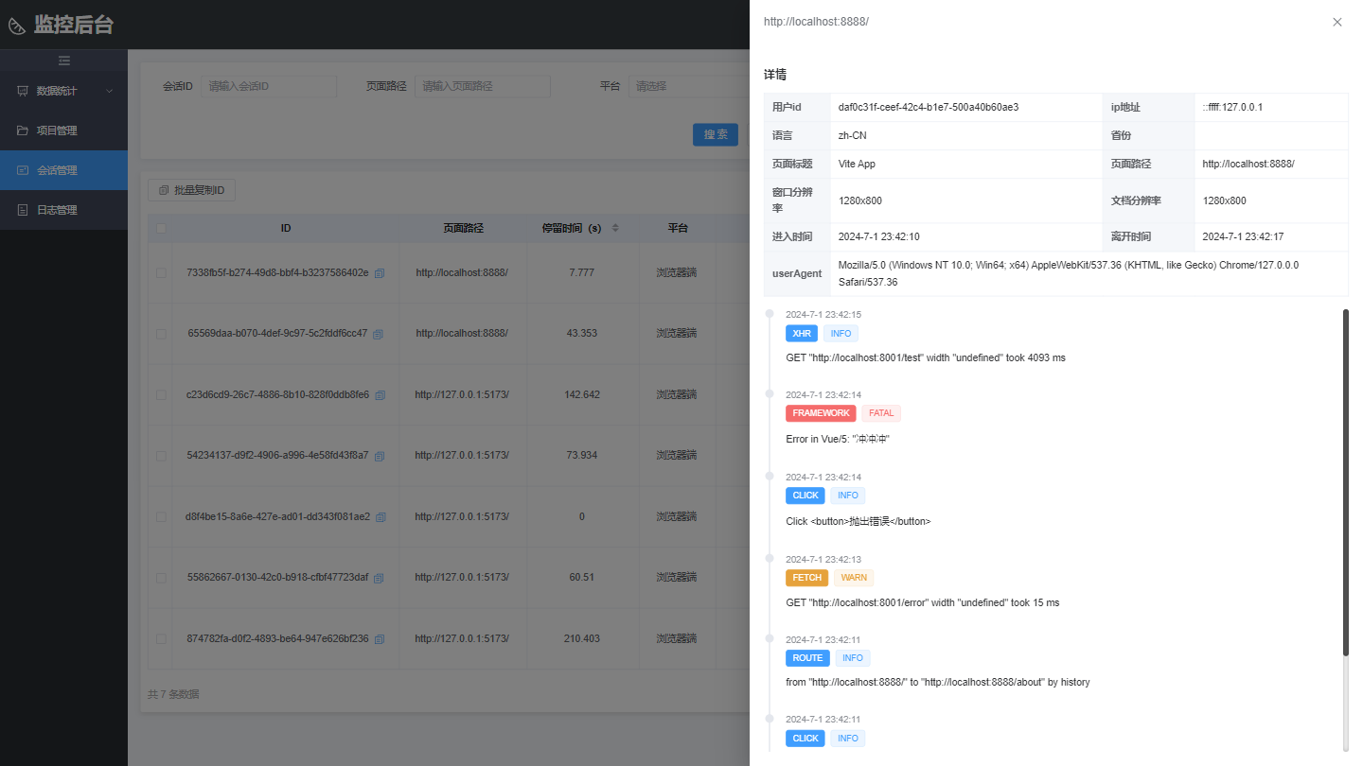This screenshot has width=1363, height=766.
Task: Click the sidebar collapse hamburger icon
Action: pyautogui.click(x=63, y=61)
